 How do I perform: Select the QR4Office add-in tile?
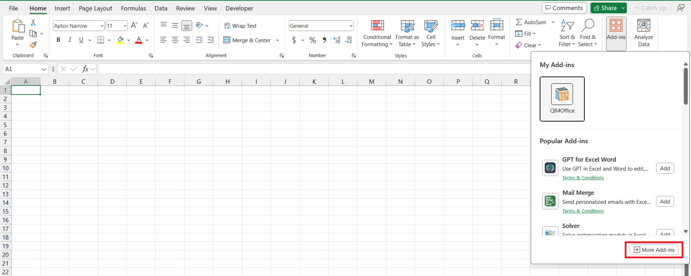point(562,99)
